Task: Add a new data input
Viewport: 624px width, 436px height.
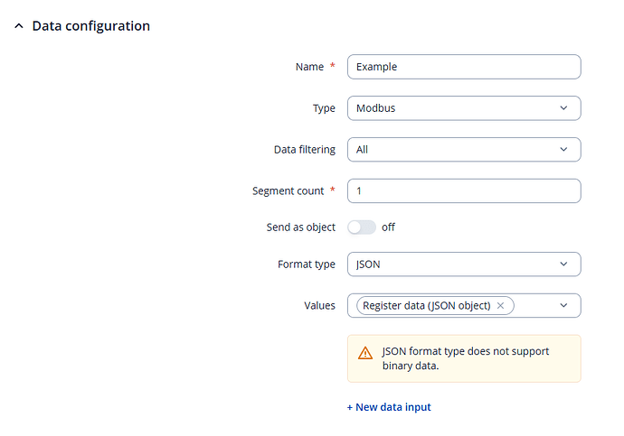Action: [389, 407]
